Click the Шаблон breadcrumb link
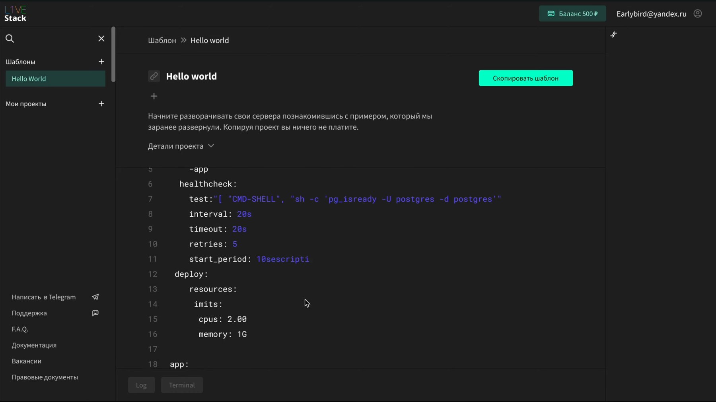 point(162,40)
